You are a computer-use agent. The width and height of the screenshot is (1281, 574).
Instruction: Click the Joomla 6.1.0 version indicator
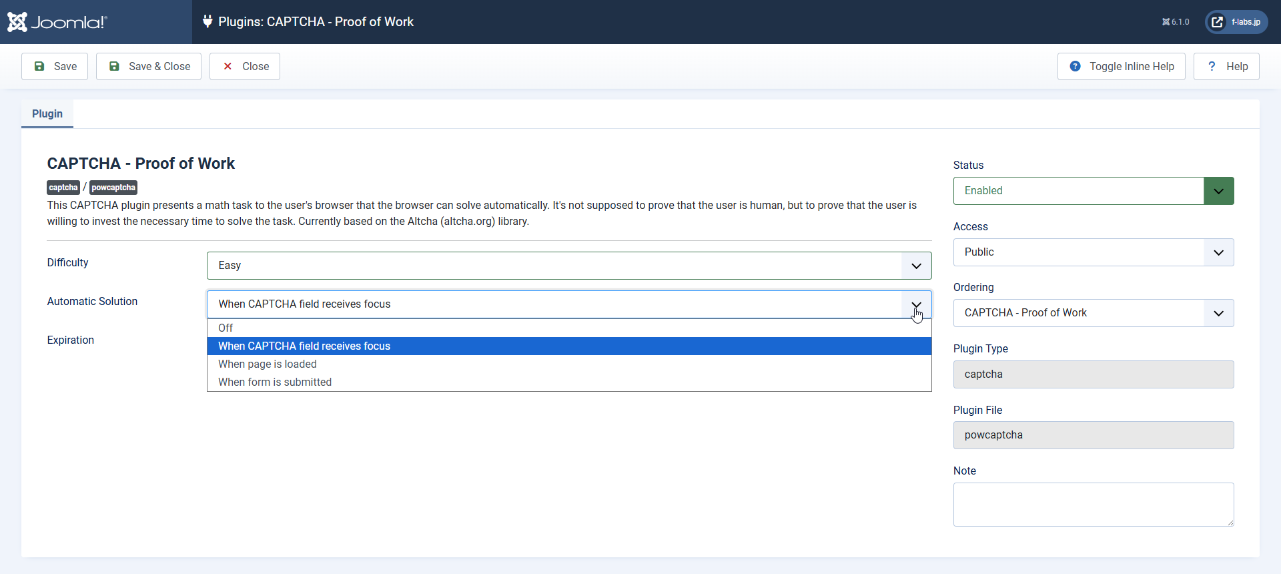(1176, 22)
